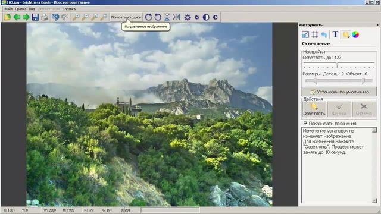Click the hint text box scrollbar up arrow
Screen dimensions: 381x214
tap(374, 130)
